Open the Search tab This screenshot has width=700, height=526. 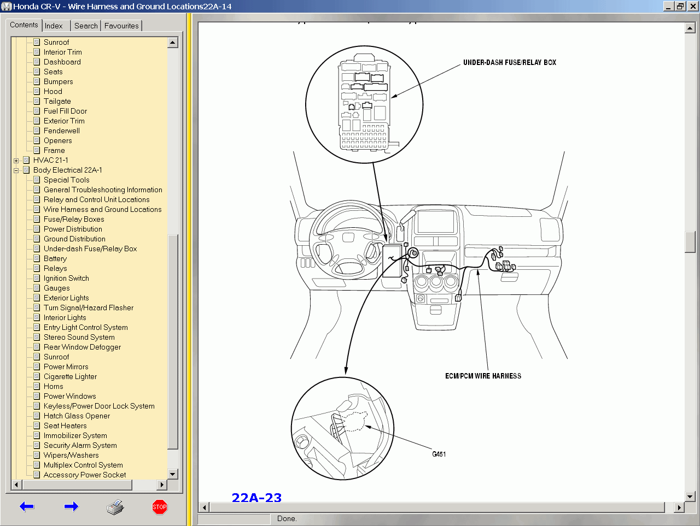coord(86,26)
